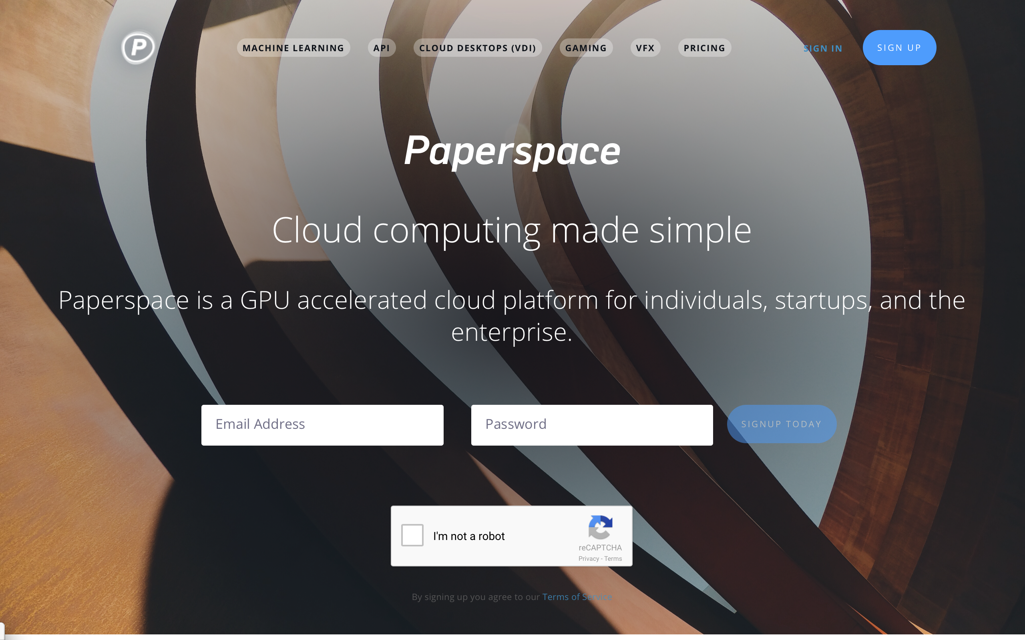Viewport: 1025px width, 640px height.
Task: Click the Signup Today button
Action: [782, 424]
